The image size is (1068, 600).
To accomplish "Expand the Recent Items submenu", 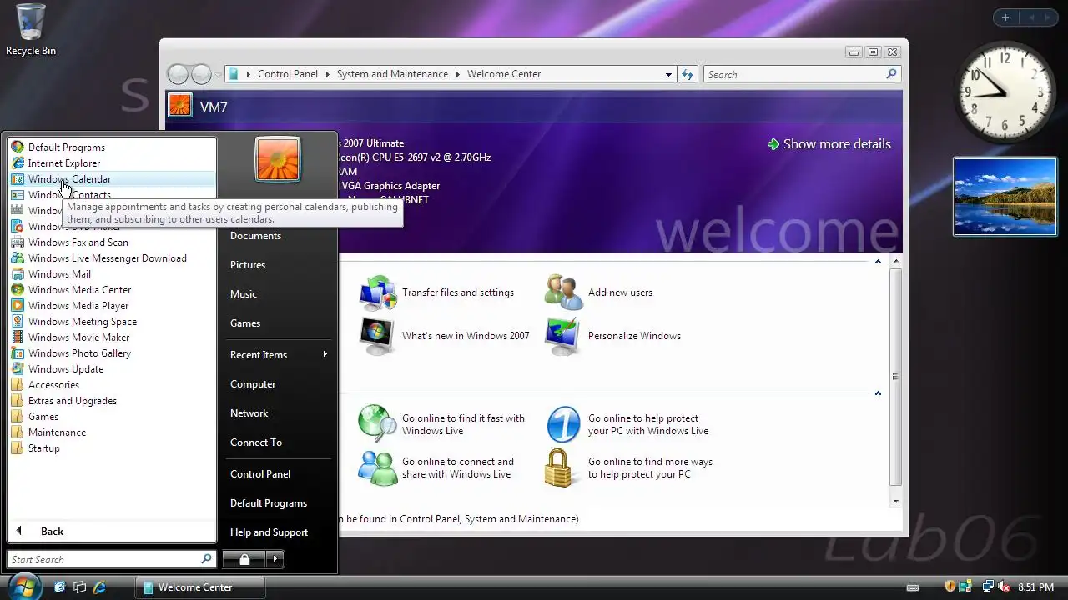I will pyautogui.click(x=278, y=355).
